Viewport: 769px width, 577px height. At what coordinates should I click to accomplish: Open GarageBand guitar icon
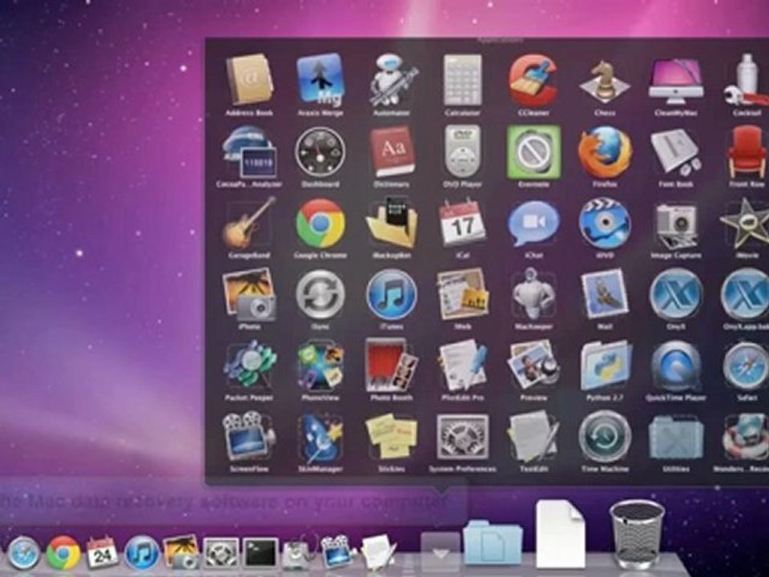[x=249, y=224]
